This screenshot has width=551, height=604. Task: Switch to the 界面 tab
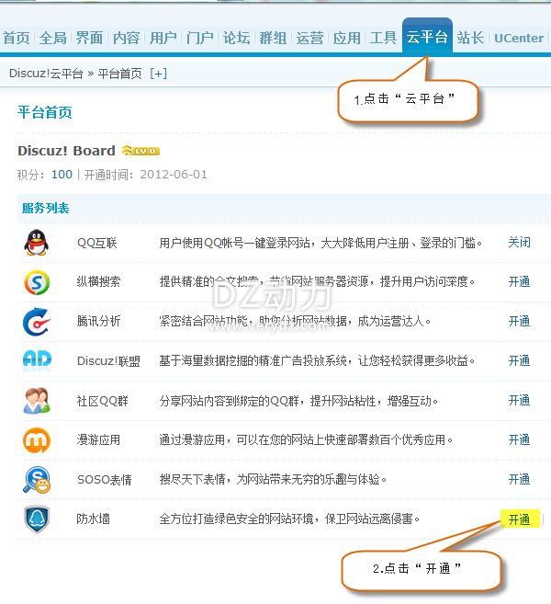(89, 38)
